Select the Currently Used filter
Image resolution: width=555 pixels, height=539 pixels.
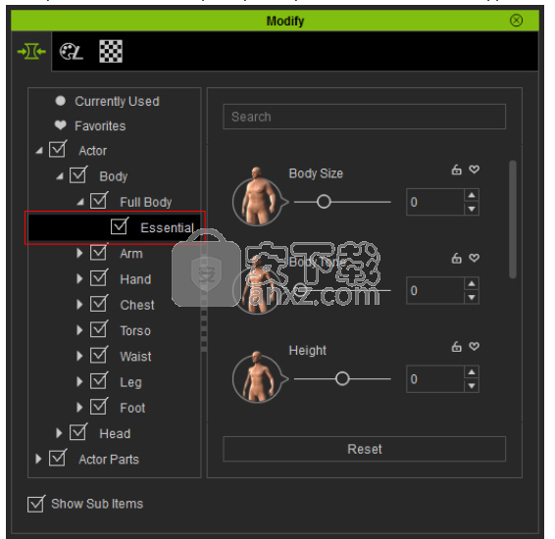(x=117, y=102)
